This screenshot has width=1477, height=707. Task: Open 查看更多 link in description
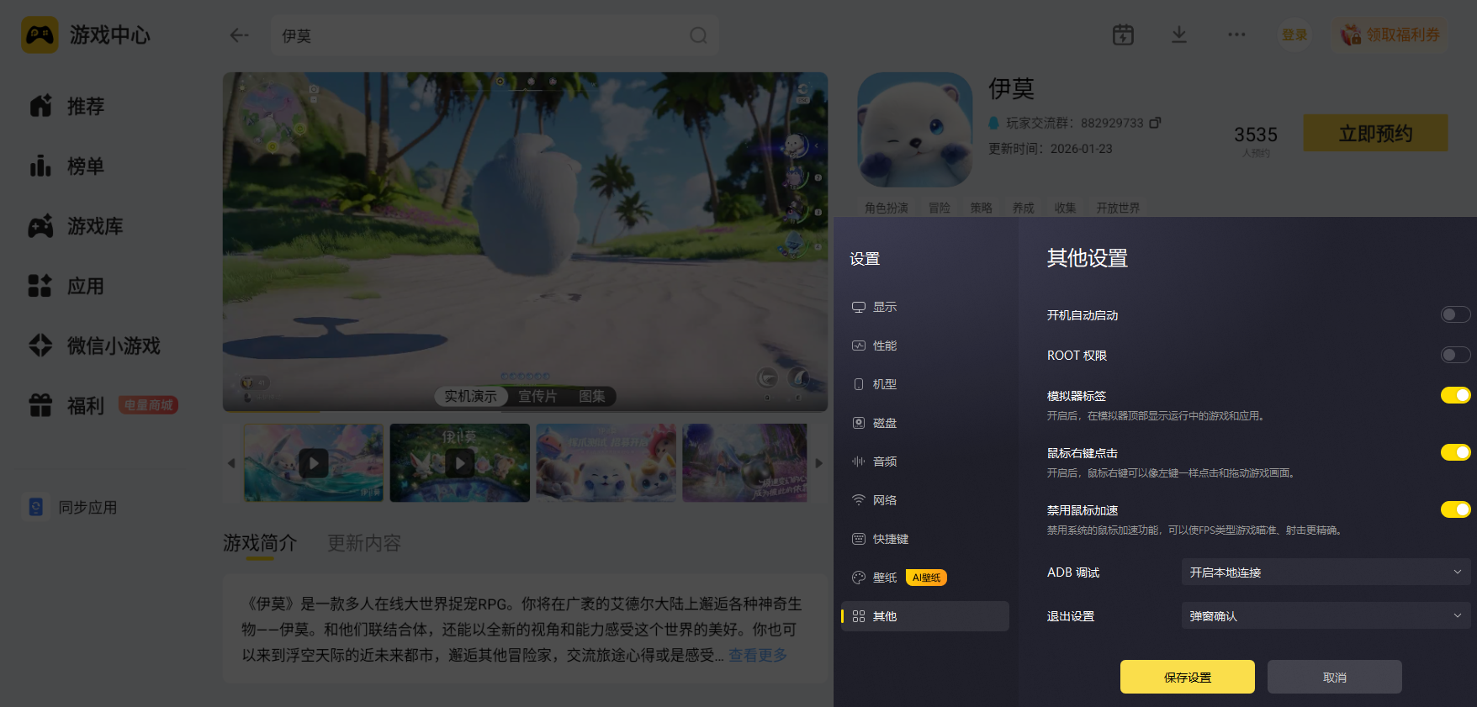(758, 655)
